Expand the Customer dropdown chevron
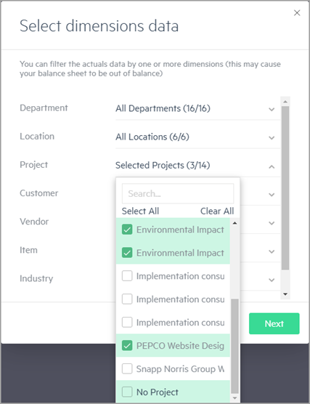Screen dimensions: 310x404 click(272, 195)
